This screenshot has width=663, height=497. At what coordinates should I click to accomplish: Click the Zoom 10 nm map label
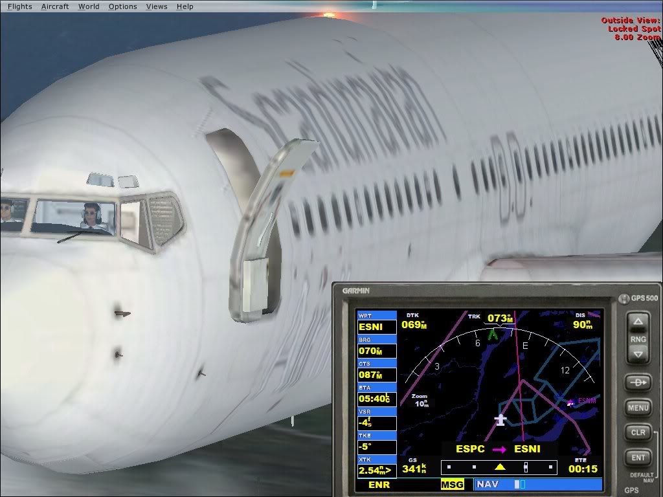tap(420, 400)
